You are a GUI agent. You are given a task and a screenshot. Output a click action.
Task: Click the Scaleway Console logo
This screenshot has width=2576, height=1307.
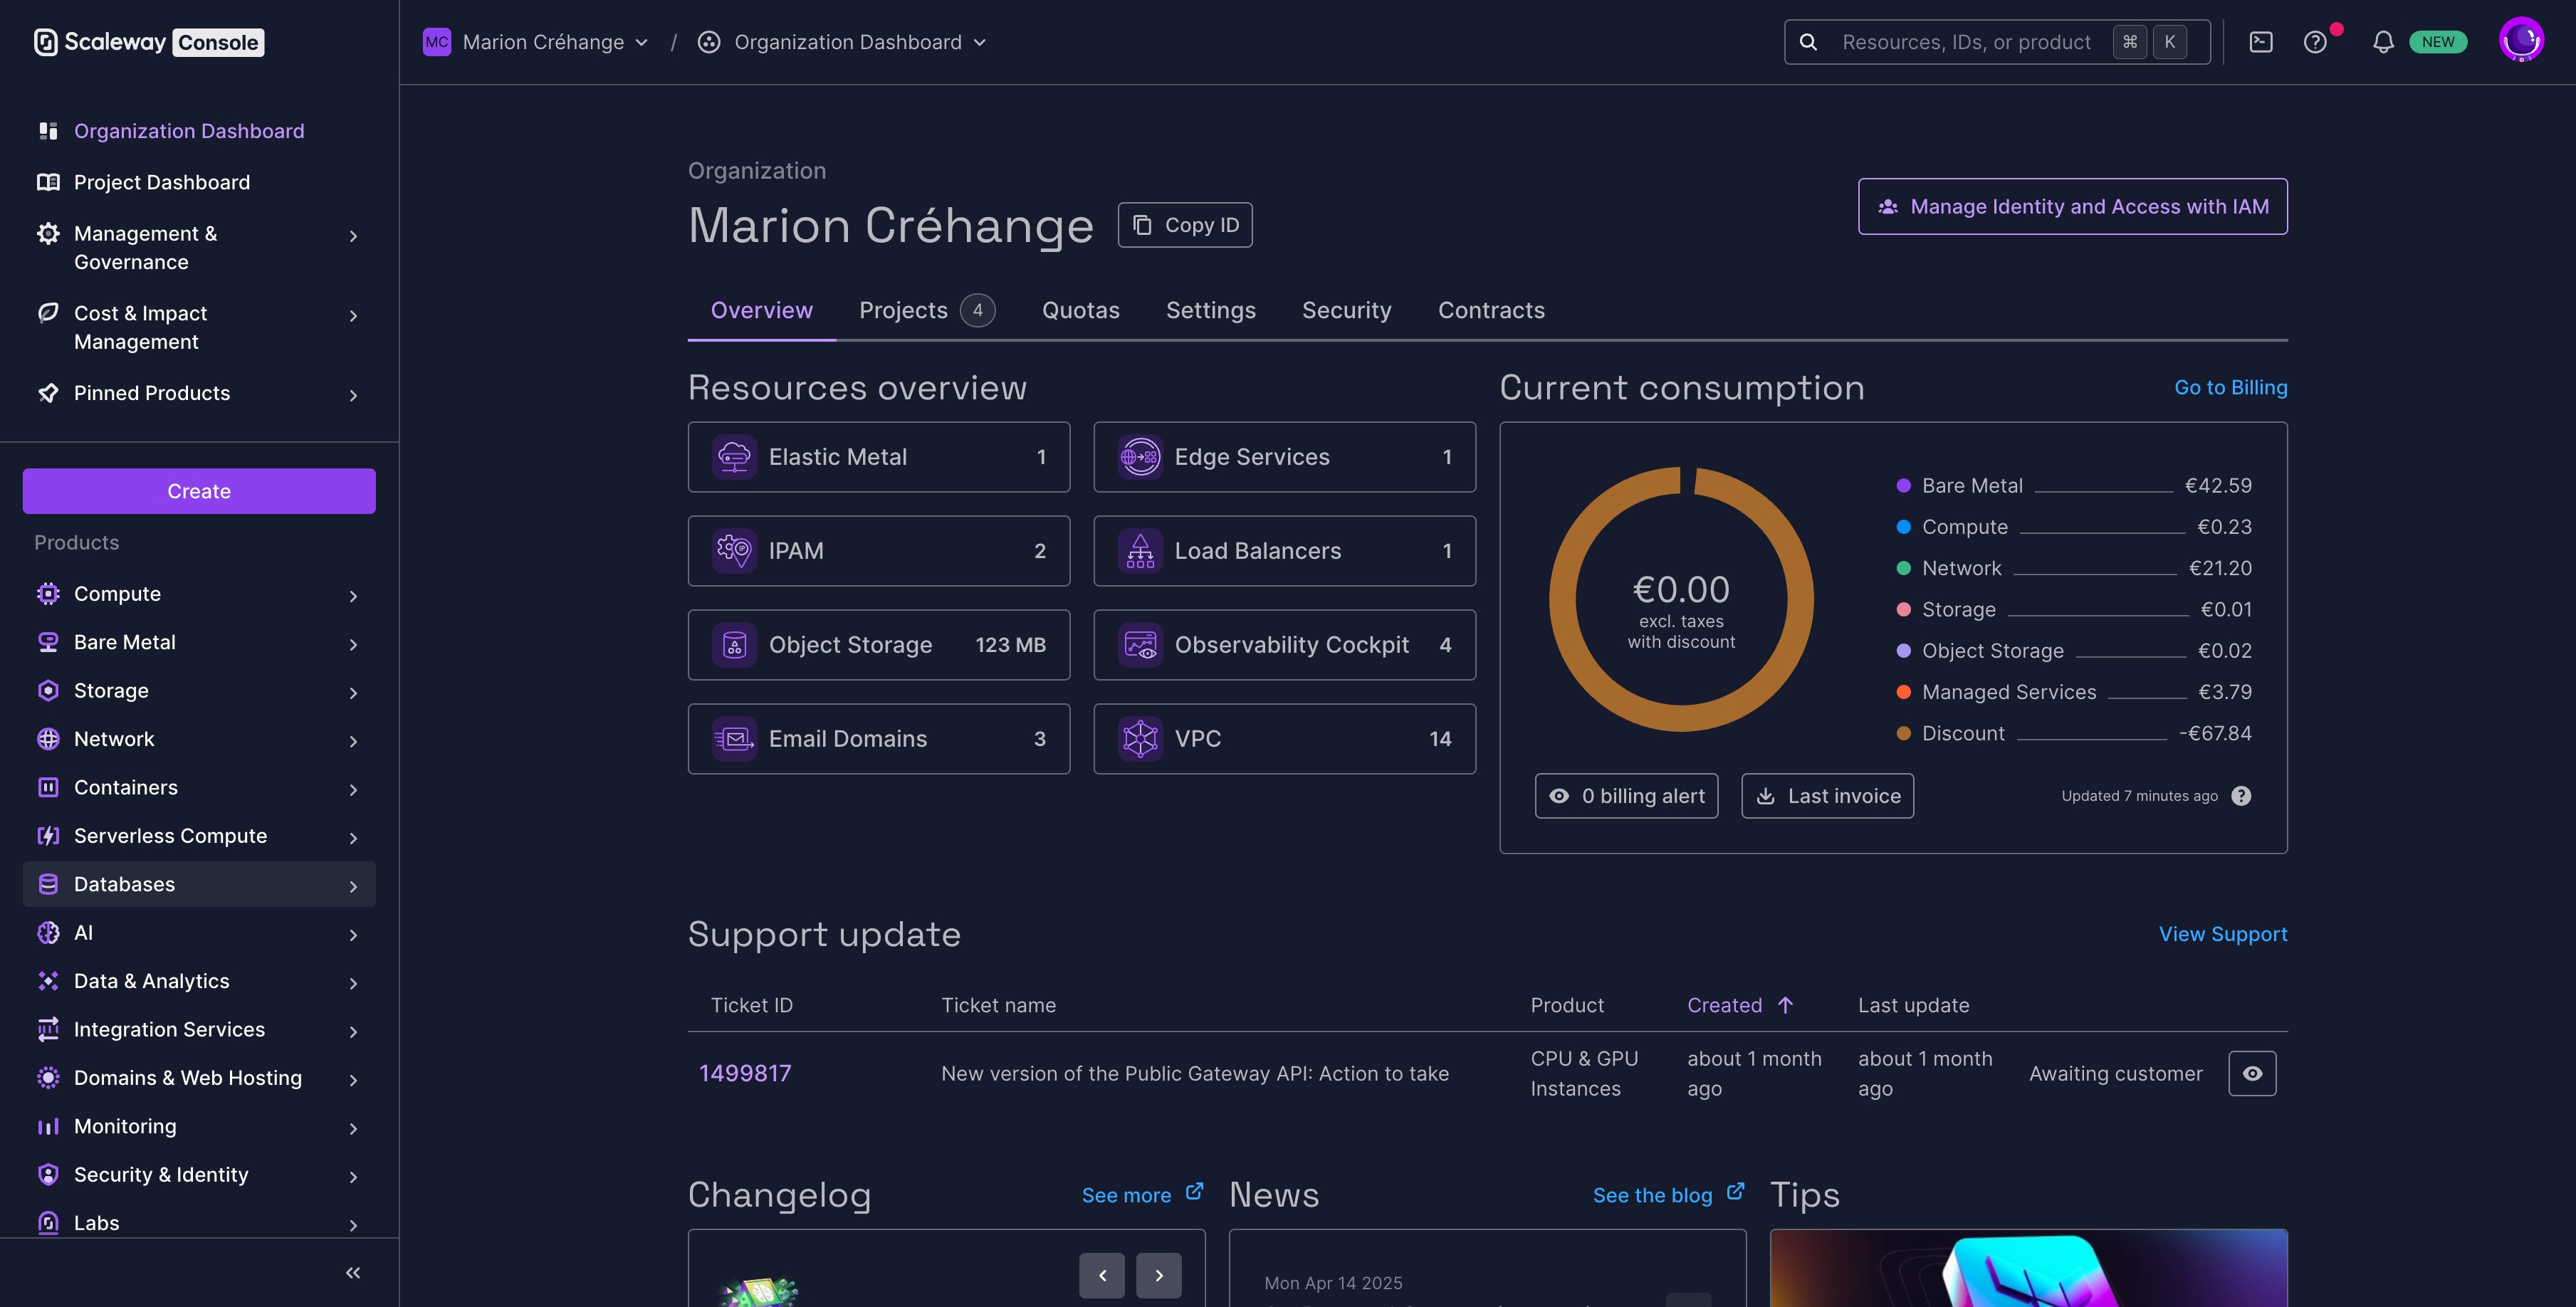(x=149, y=42)
